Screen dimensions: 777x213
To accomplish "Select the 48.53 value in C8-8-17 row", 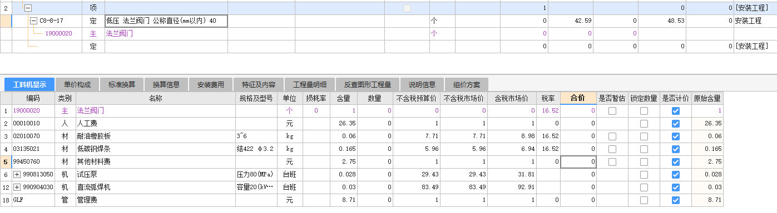I will [662, 21].
